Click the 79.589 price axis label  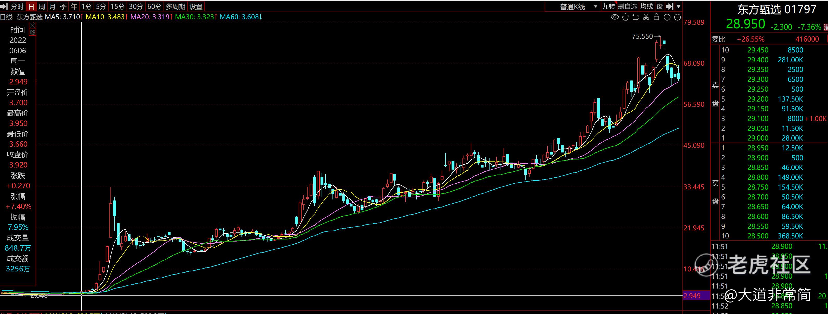694,23
